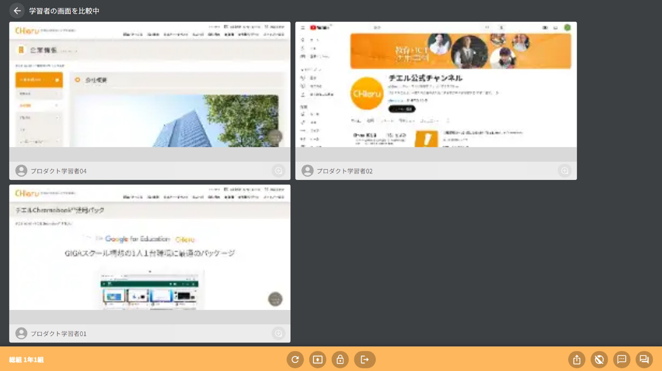Image resolution: width=662 pixels, height=371 pixels.
Task: Click plus icon on プロダクト学習者02 card
Action: pyautogui.click(x=564, y=171)
